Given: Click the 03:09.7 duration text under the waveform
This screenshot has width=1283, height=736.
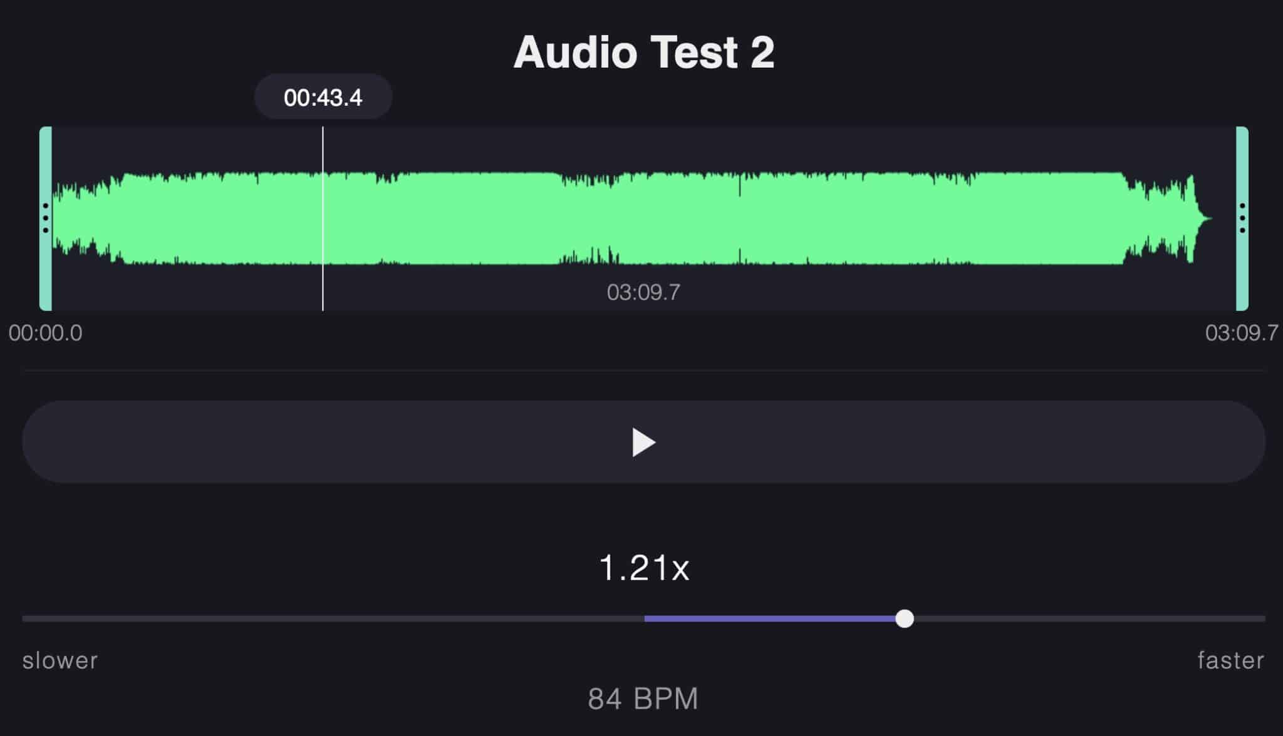Looking at the screenshot, I should [643, 292].
